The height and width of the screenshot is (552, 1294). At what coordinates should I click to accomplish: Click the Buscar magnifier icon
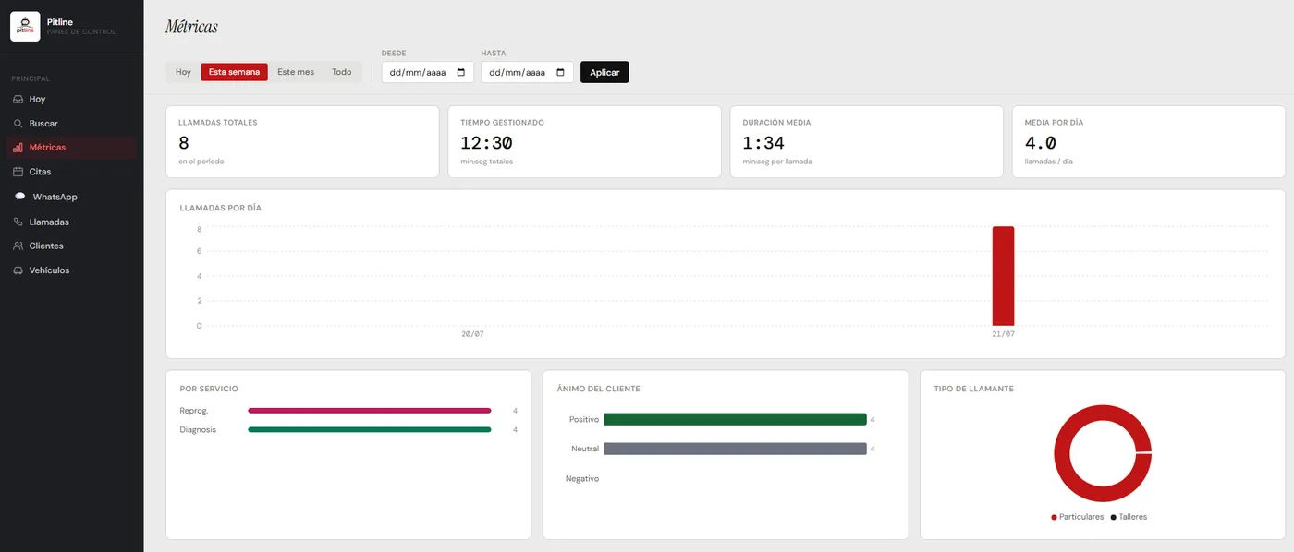coord(18,123)
